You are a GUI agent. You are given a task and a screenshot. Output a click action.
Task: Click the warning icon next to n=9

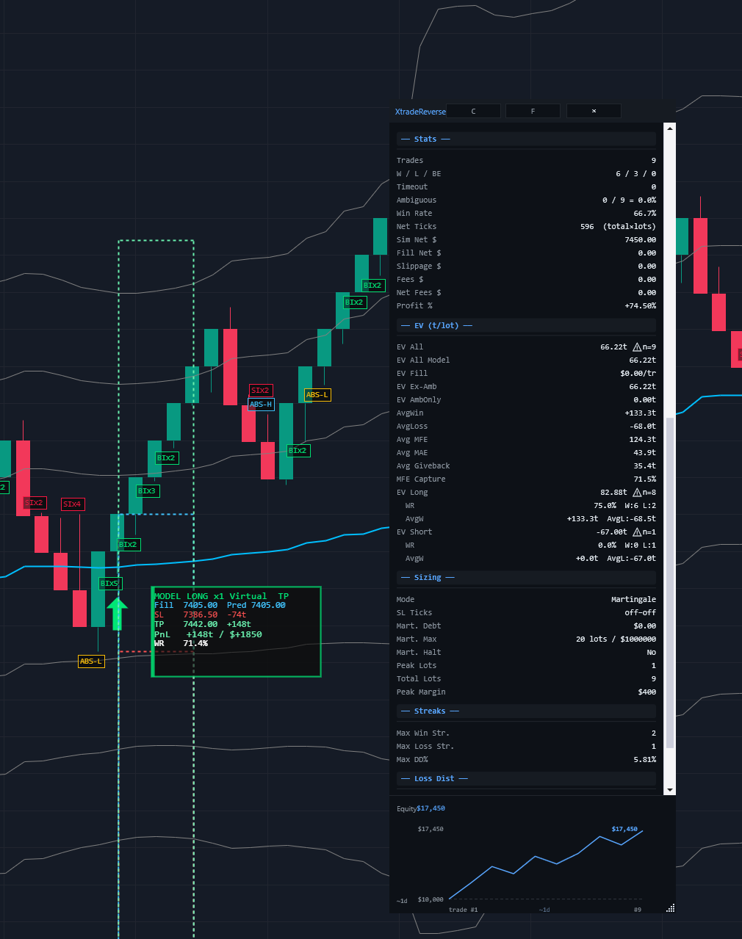(x=637, y=347)
